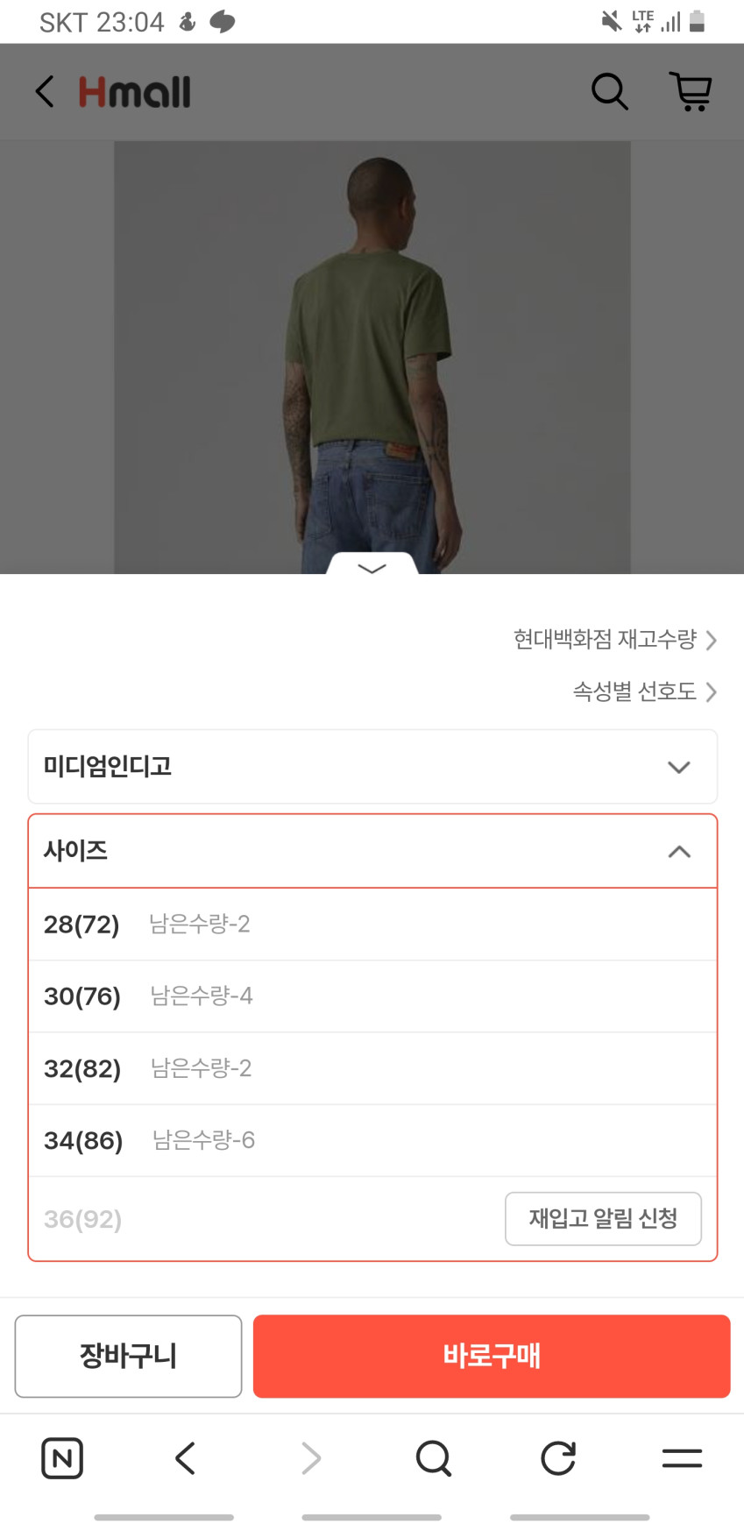Open 현대백화점 재고수량 link

point(614,640)
